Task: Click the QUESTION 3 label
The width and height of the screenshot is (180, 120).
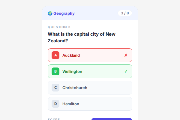Action: [x=59, y=27]
